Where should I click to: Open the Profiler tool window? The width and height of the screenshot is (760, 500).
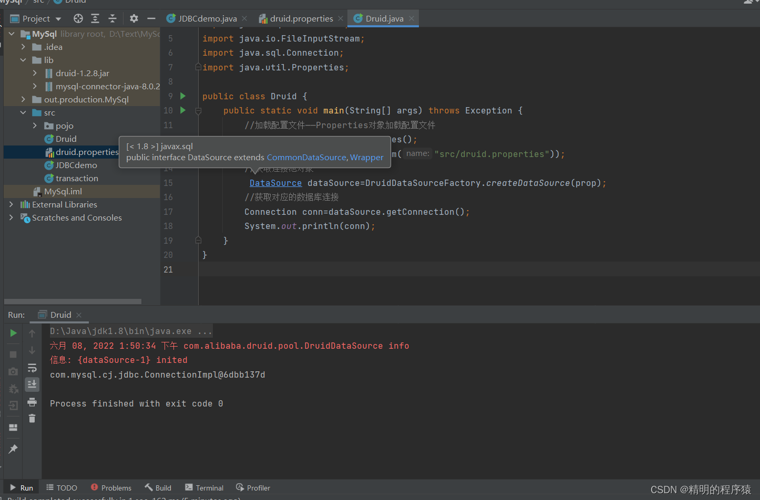point(253,488)
